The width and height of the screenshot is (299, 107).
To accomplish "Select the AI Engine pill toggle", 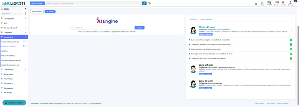I will [x=50, y=12].
